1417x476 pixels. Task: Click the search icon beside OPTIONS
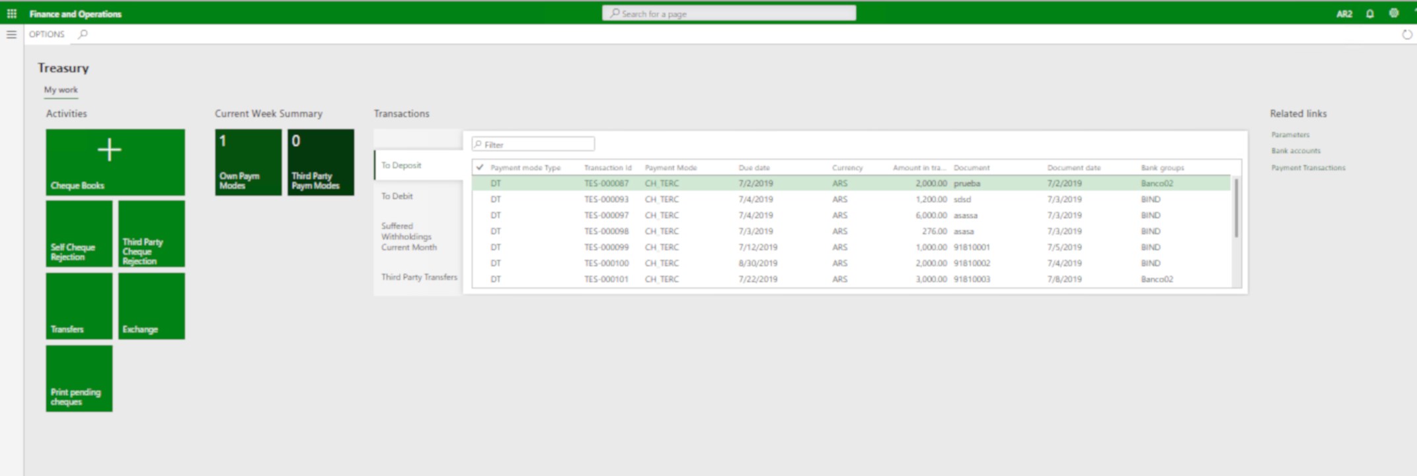[x=83, y=34]
